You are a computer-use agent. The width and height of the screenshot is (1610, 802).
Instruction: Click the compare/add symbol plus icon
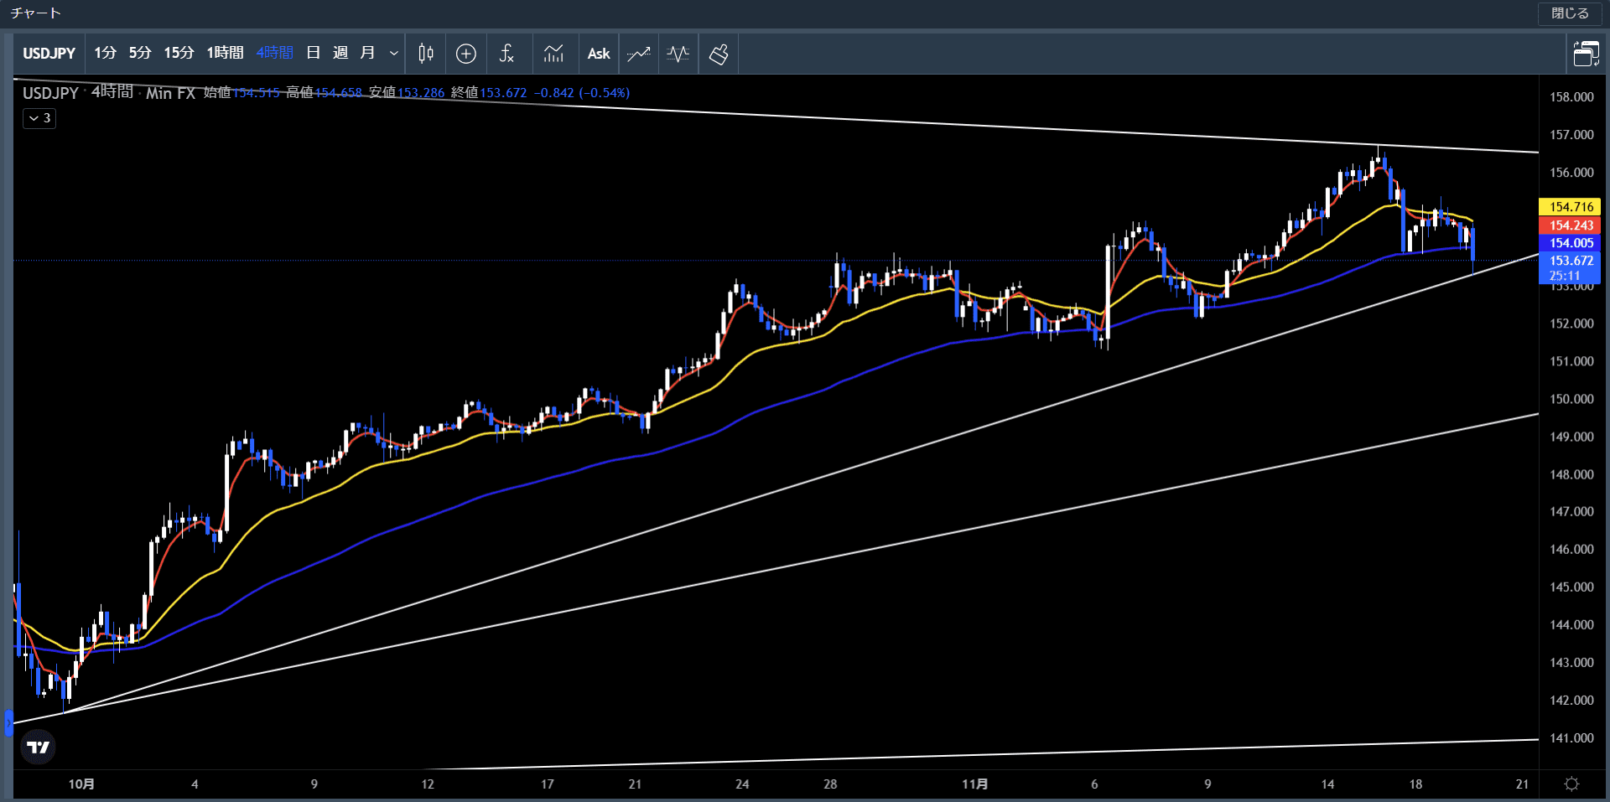pyautogui.click(x=466, y=54)
